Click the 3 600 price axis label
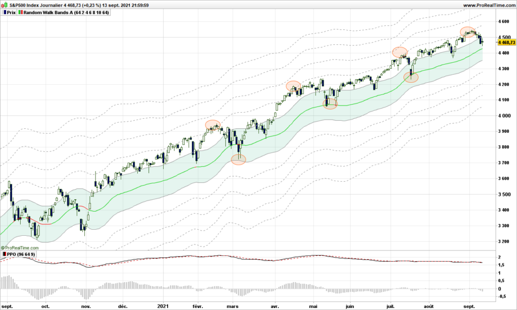Viewport: 517px width, 310px height. [504, 178]
